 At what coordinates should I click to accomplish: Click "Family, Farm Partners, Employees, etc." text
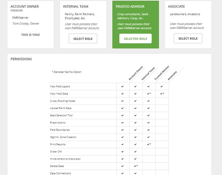point(80,16)
